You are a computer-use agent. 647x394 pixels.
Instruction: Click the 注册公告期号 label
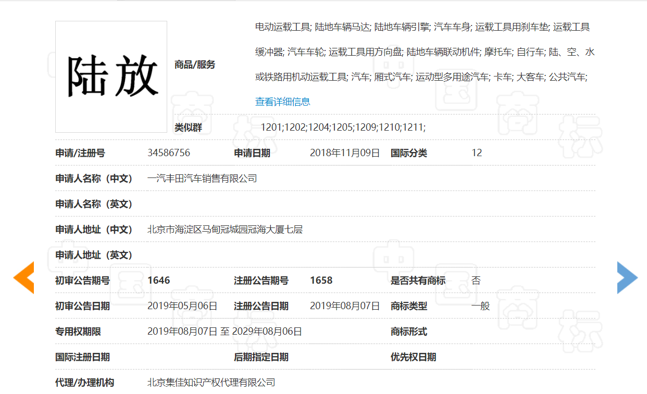coord(261,281)
